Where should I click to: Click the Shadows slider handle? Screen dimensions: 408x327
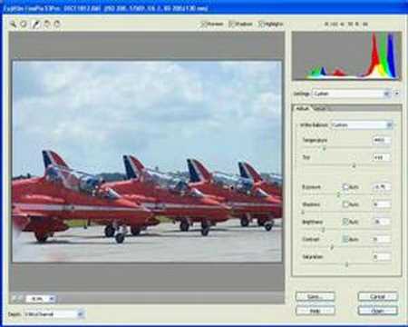tap(303, 213)
